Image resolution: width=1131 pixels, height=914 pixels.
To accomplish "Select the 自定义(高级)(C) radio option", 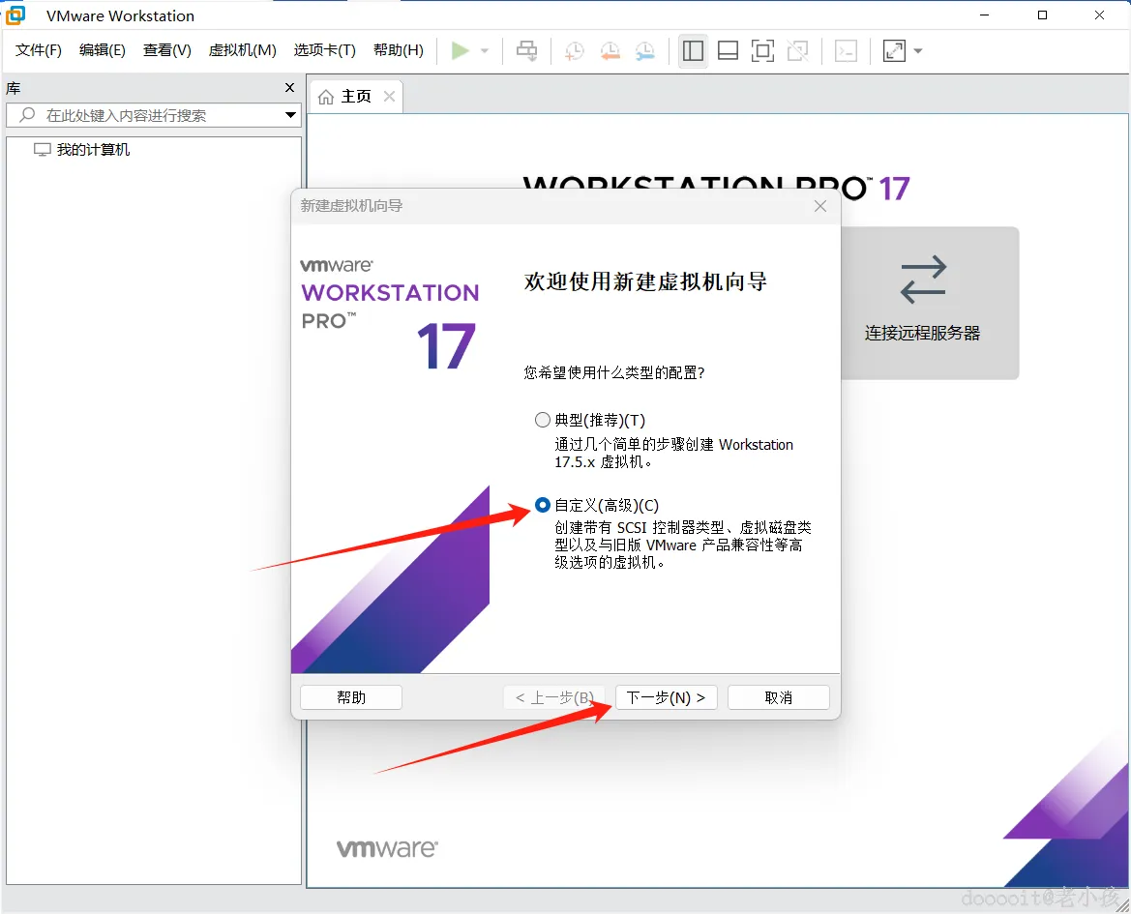I will 543,505.
